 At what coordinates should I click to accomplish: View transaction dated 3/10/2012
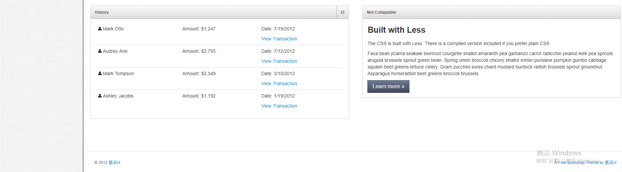click(279, 83)
